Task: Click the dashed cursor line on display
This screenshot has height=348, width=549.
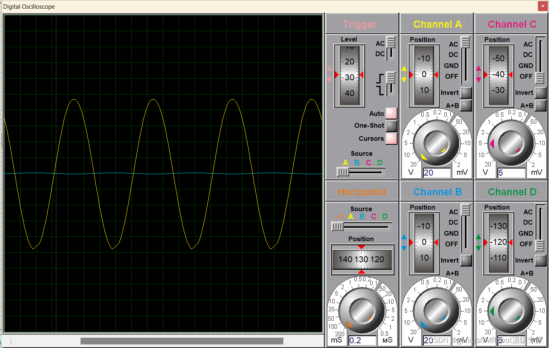Action: [56, 173]
